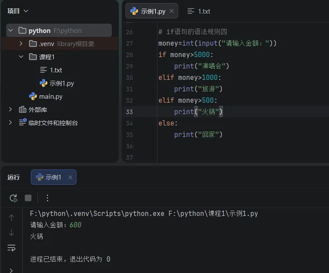Place cursor on the if语句 comment line

tap(193, 32)
